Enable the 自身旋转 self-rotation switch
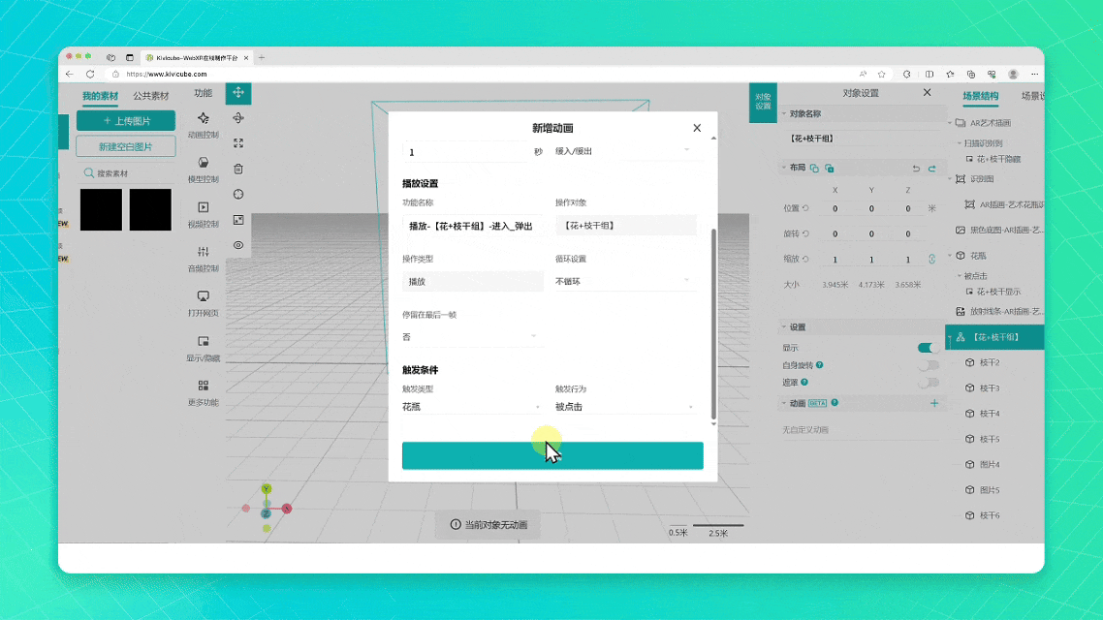This screenshot has width=1103, height=620. (x=929, y=365)
